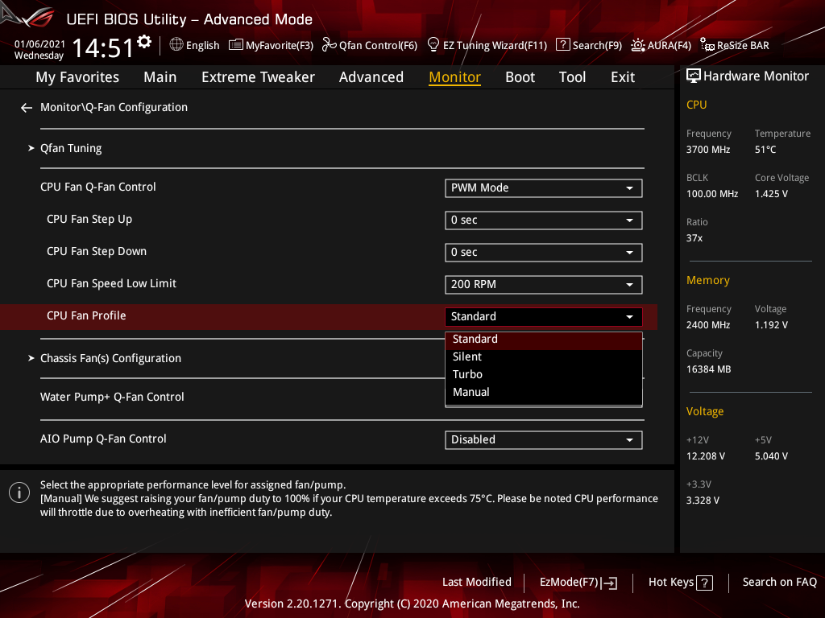Select the CPU Fan Speed Low Limit label
The height and width of the screenshot is (618, 825).
pos(111,284)
